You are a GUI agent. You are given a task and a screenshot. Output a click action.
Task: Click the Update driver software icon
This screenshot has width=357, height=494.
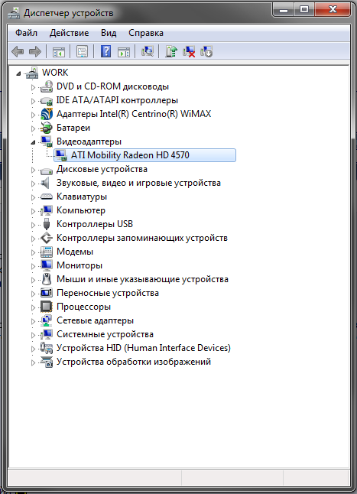171,51
